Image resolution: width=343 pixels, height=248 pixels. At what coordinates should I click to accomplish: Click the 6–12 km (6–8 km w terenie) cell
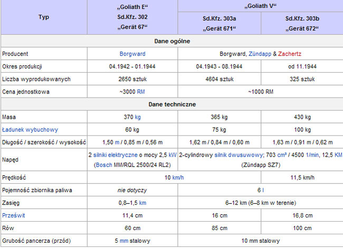tap(260, 203)
